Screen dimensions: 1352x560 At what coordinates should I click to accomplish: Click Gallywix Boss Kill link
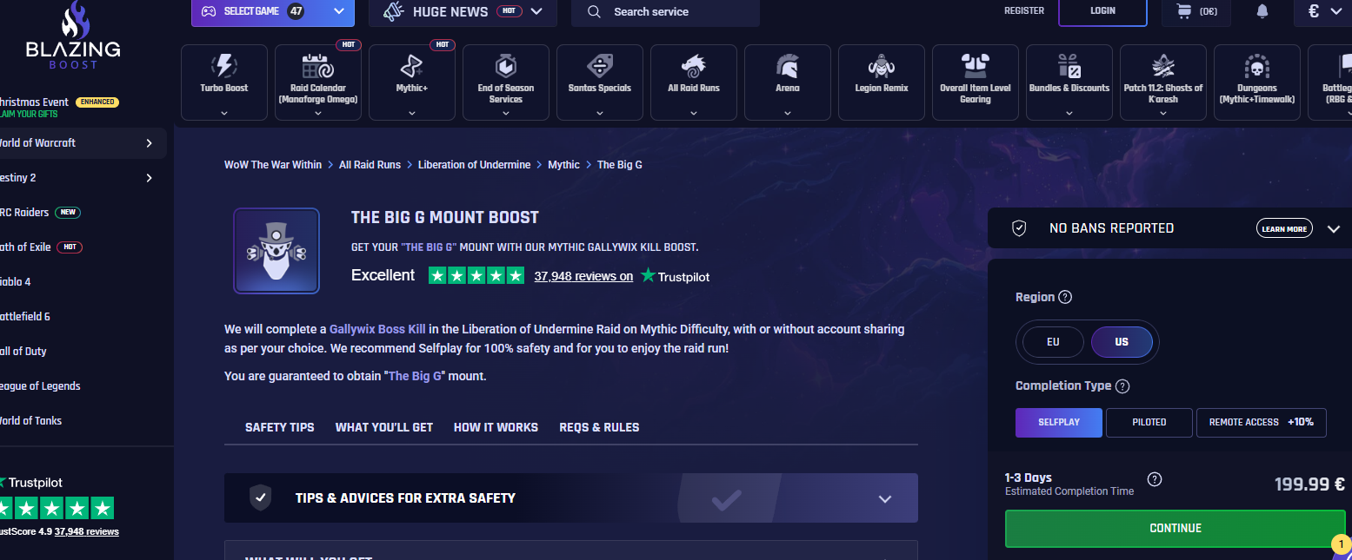(377, 330)
